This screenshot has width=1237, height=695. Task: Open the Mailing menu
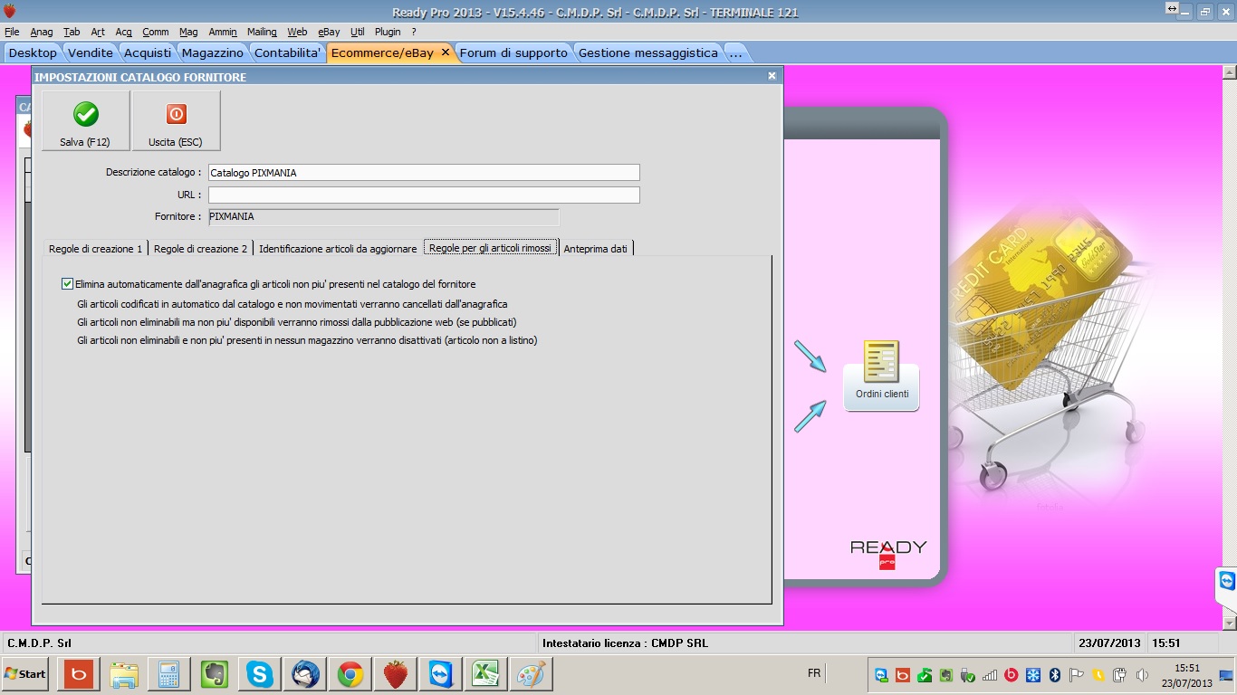coord(262,32)
